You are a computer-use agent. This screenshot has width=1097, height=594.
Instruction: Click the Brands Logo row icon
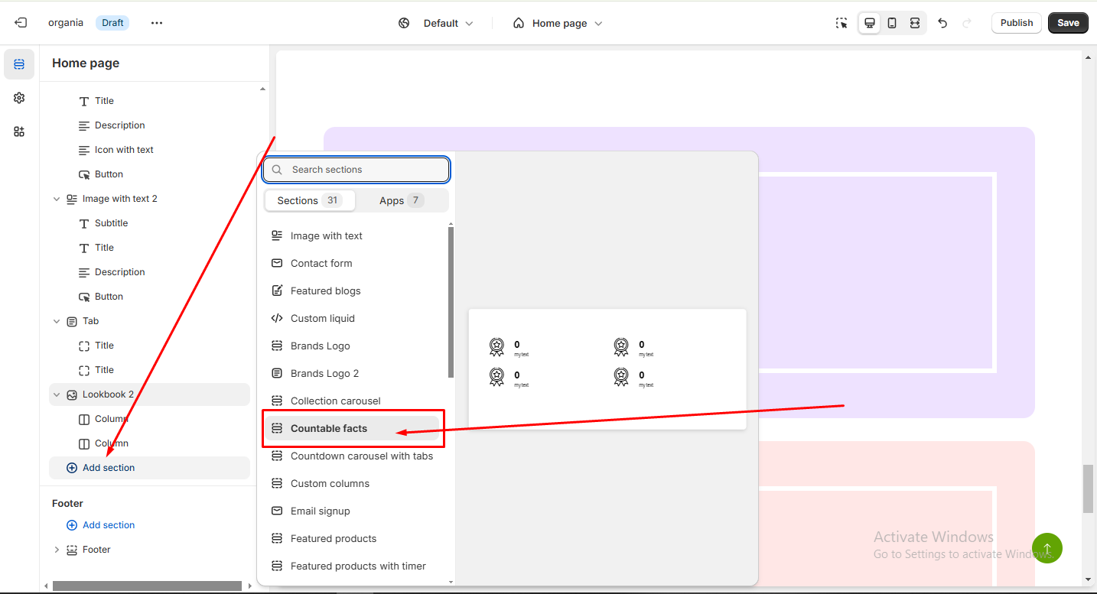click(x=277, y=346)
